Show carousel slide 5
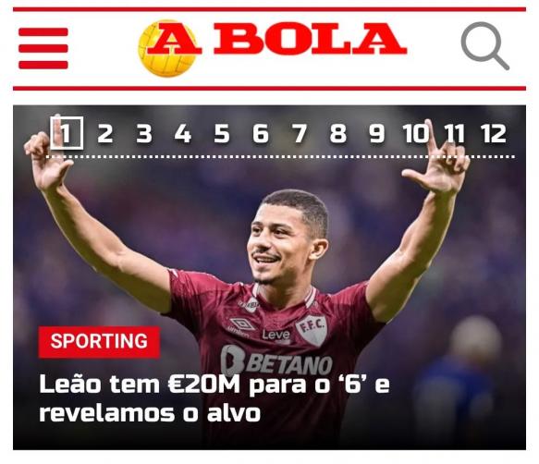The image size is (539, 464). point(222,133)
